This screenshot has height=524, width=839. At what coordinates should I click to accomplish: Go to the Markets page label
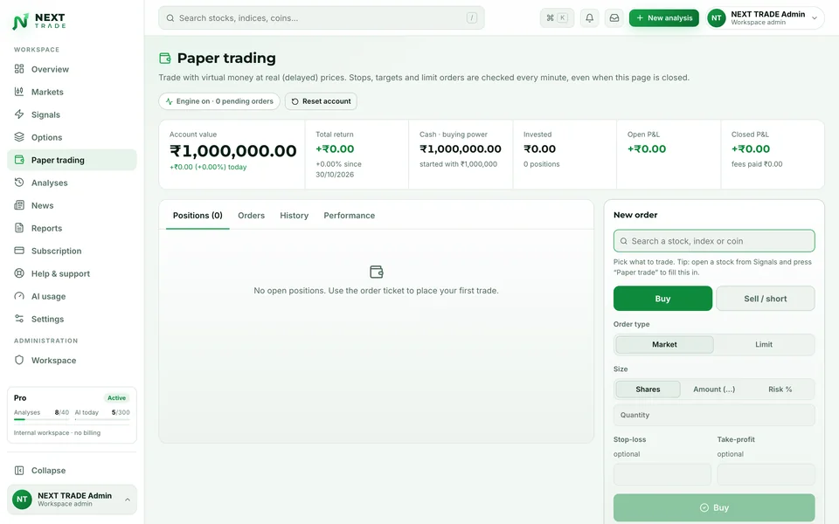click(47, 92)
